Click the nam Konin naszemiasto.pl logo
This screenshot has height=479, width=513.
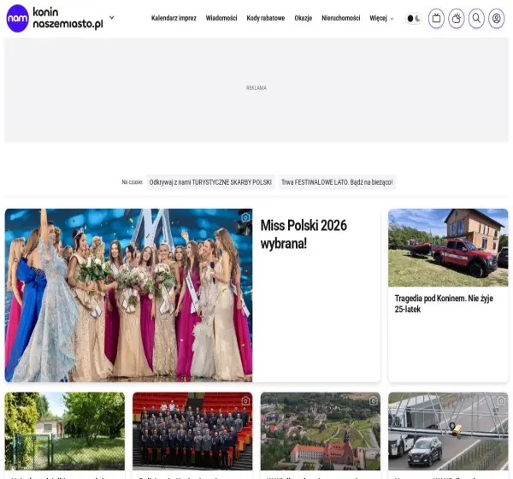click(55, 18)
